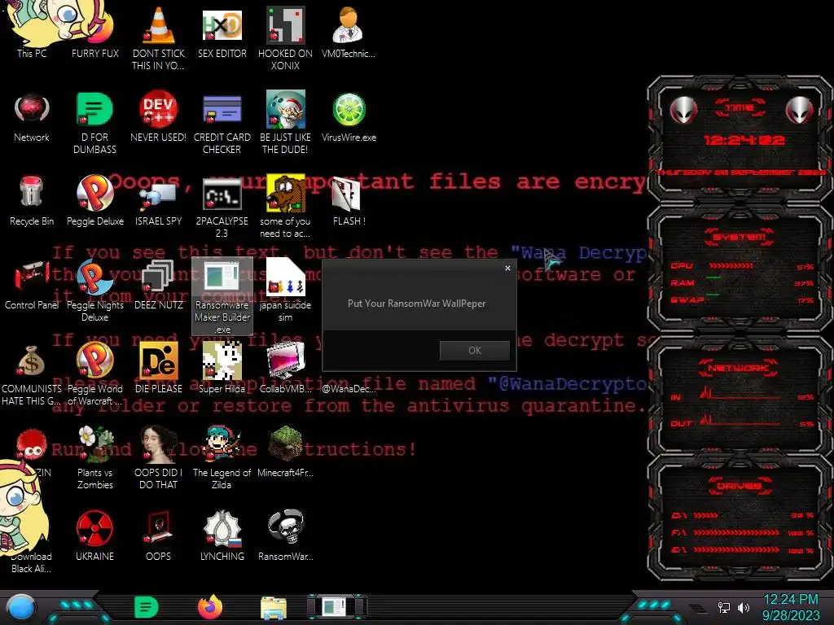The width and height of the screenshot is (834, 625).
Task: Select the DEEZ NUTZ icon
Action: click(x=158, y=284)
